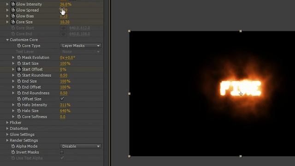The image size is (295, 166).
Task: Toggle the Start Roundness stopwatch
Action: pyautogui.click(x=19, y=75)
